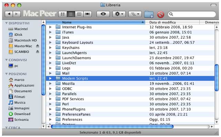Select the PDF Services folder row

130,99
